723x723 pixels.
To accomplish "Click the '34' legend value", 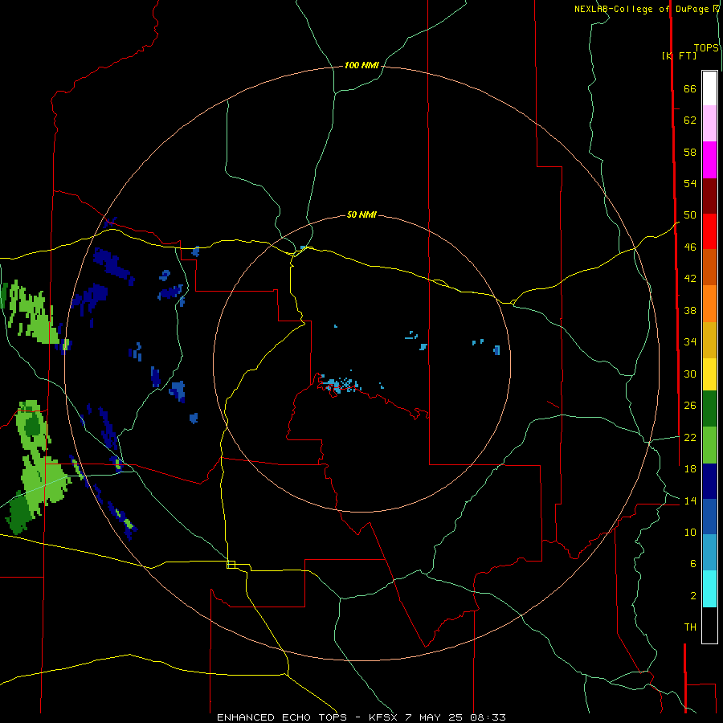I will pyautogui.click(x=690, y=341).
